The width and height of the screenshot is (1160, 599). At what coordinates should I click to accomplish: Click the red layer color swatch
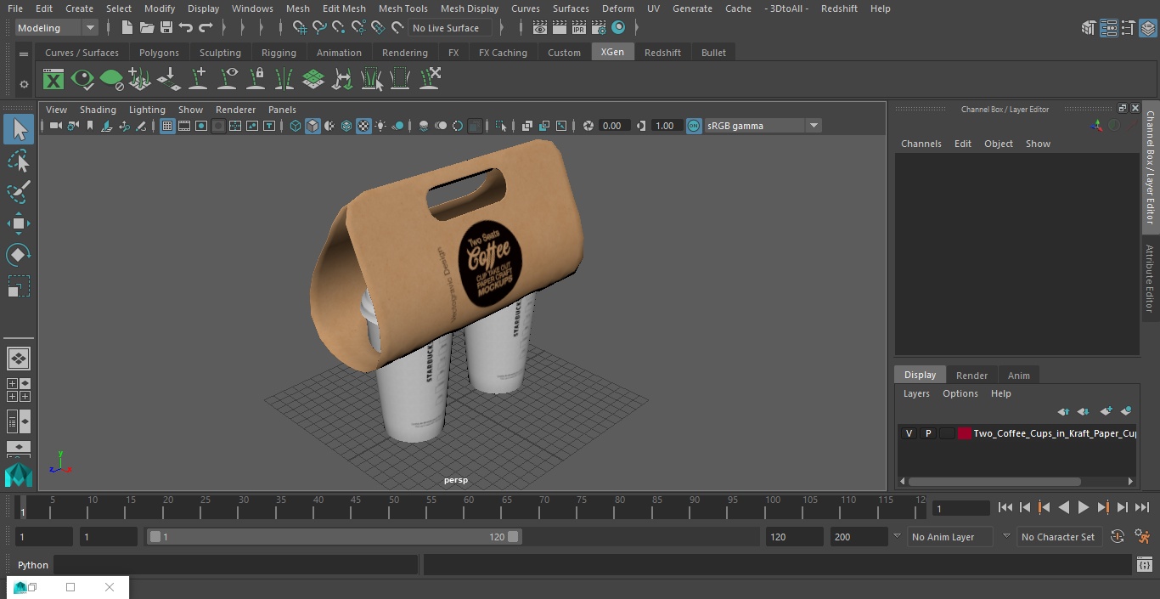[965, 433]
